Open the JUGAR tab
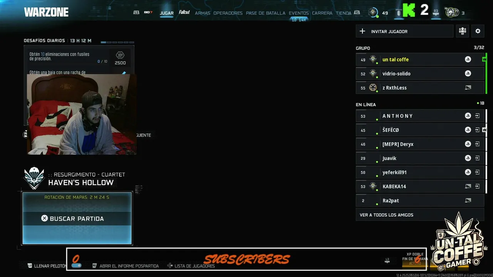This screenshot has height=277, width=493. (166, 13)
